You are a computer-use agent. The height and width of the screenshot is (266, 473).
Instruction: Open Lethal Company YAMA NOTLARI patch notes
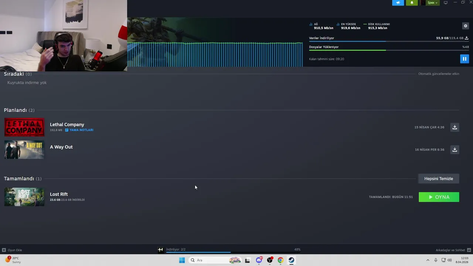(x=79, y=130)
